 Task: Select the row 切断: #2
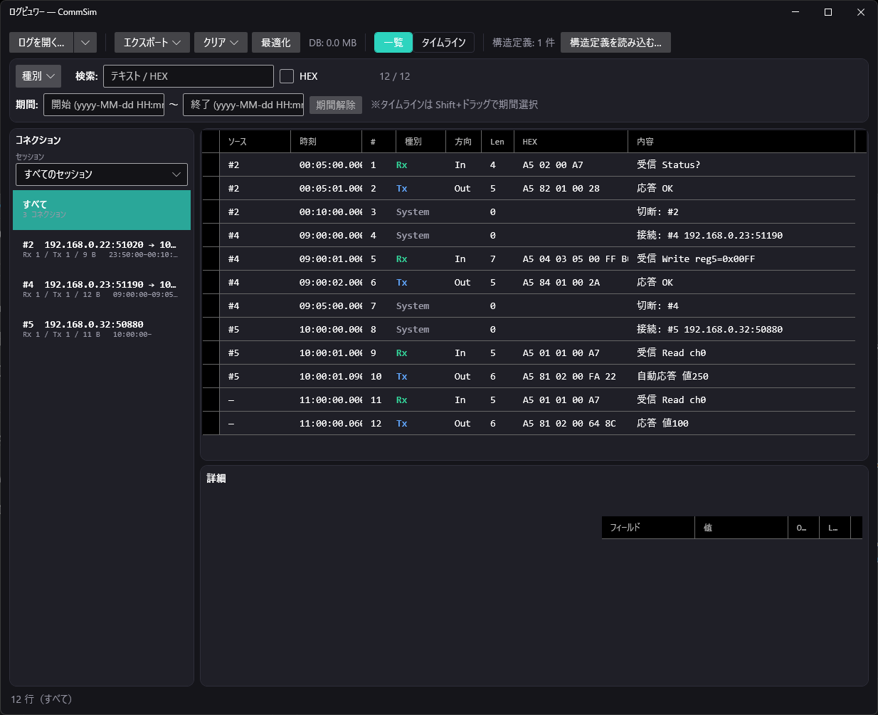pyautogui.click(x=529, y=212)
